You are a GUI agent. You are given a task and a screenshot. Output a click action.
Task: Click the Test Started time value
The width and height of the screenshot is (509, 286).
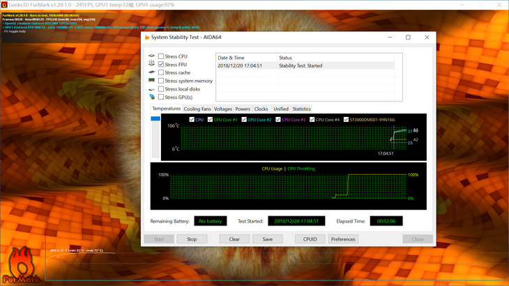[x=296, y=221]
